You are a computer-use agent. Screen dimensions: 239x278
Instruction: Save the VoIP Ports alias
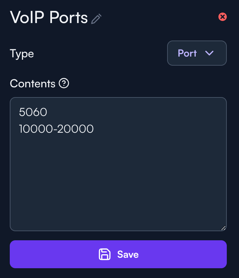click(x=118, y=254)
